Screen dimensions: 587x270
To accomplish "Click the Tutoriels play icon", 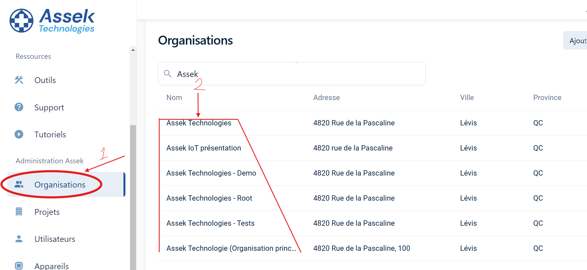I will (x=19, y=134).
